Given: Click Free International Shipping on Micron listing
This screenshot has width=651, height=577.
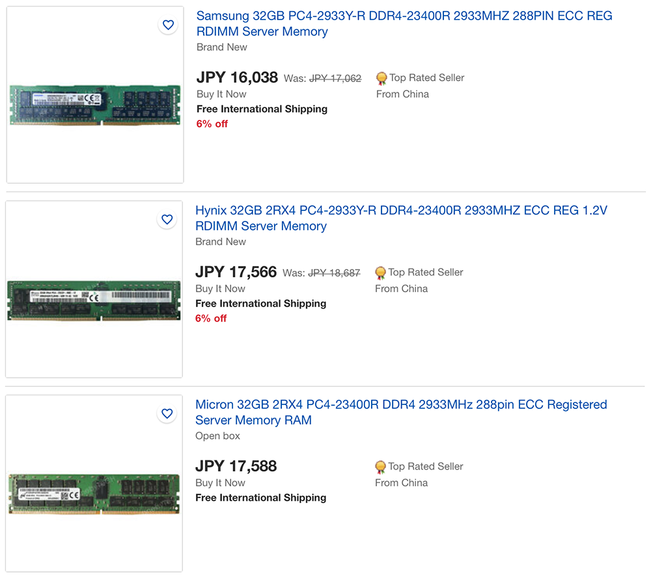Looking at the screenshot, I should (260, 498).
